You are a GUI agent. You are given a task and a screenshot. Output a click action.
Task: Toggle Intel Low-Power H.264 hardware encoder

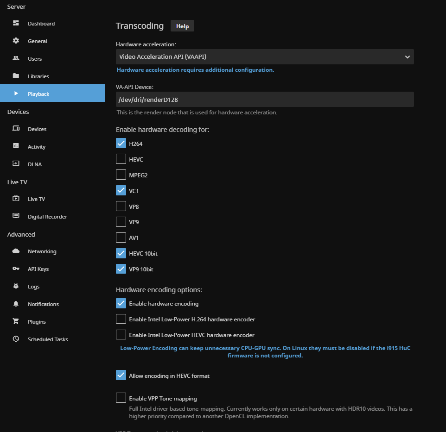[x=121, y=319]
